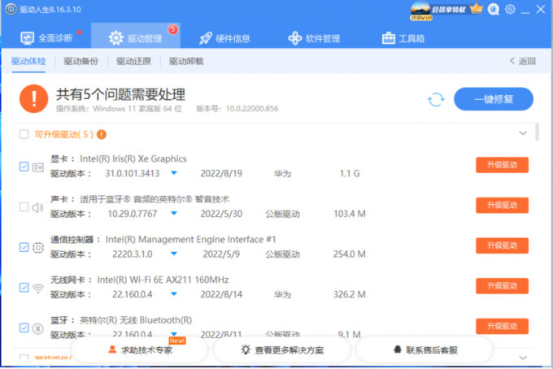Click the VIP member crown icon
The image size is (553, 369).
click(x=476, y=8)
